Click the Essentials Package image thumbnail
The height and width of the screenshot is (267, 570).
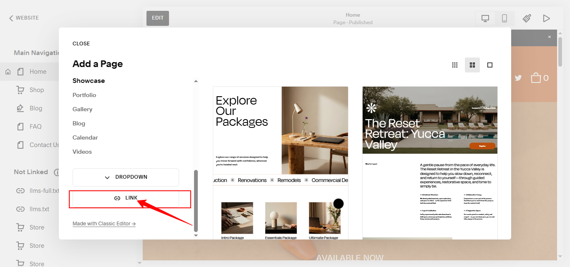coord(281,218)
